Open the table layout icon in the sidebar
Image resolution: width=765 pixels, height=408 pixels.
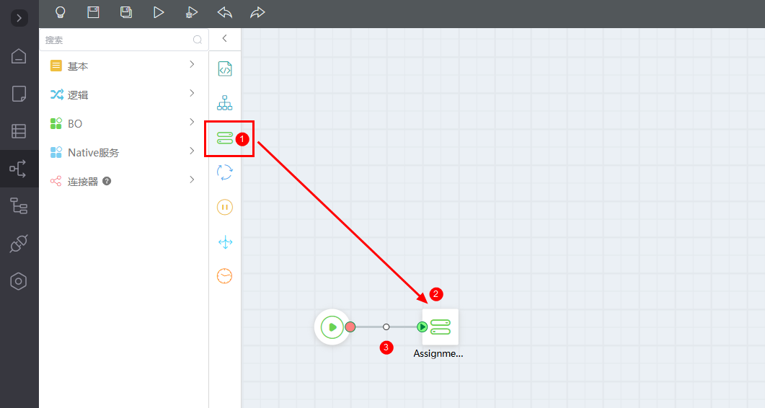(19, 130)
